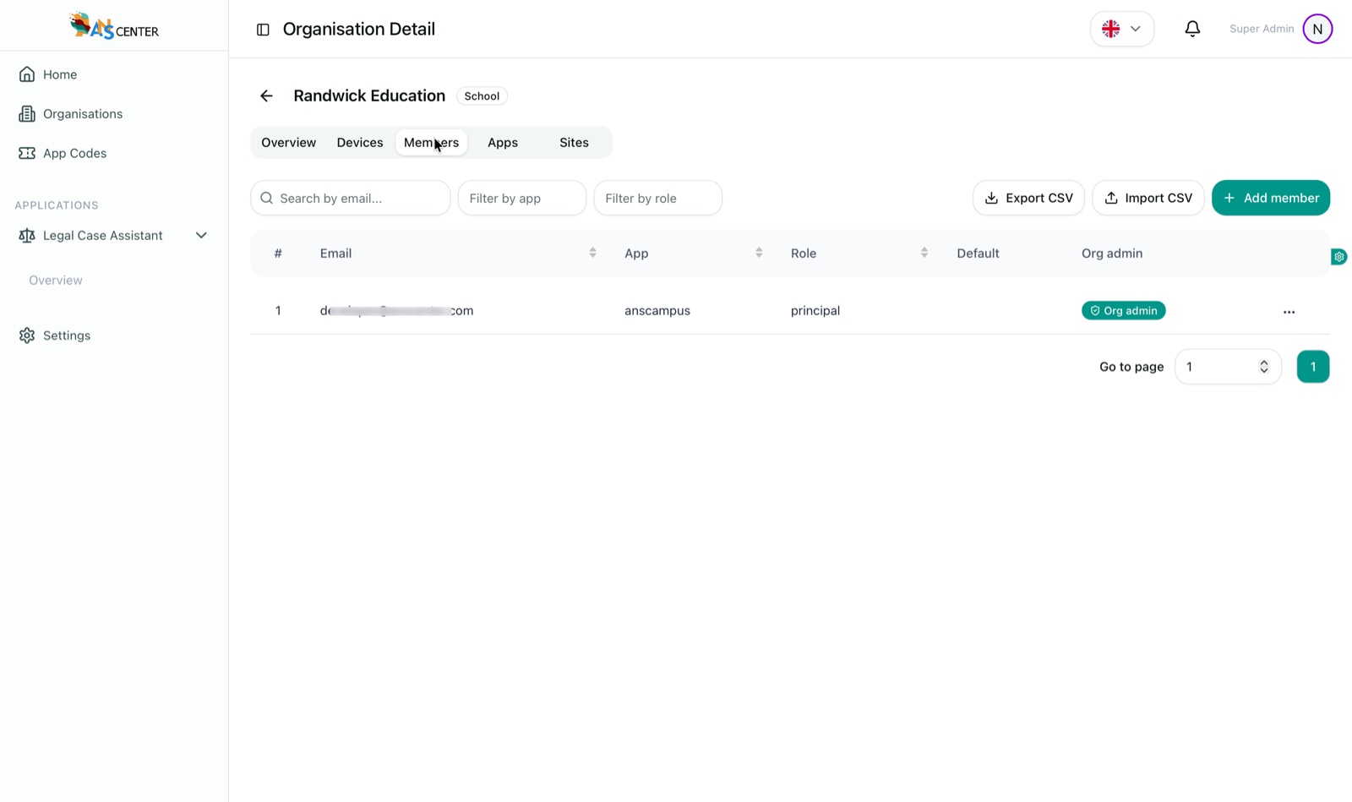Switch to the Overview tab

(288, 143)
